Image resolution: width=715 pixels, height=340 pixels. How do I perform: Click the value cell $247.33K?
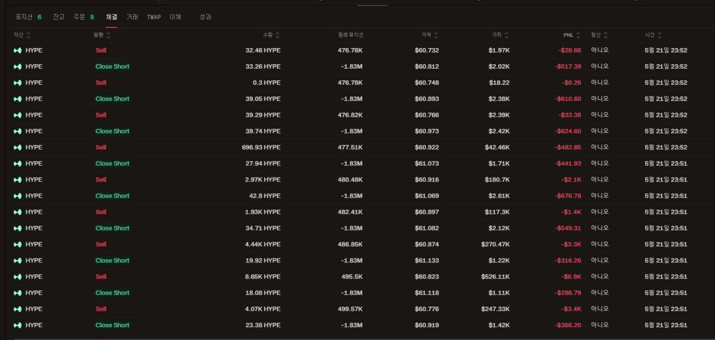point(495,309)
